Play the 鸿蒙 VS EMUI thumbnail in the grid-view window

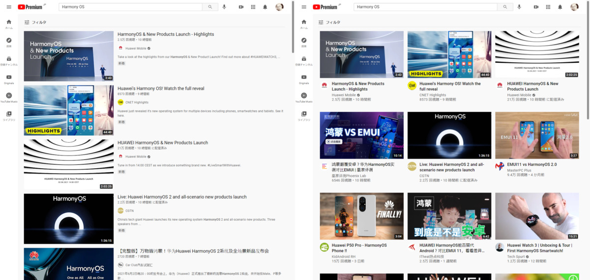point(361,135)
